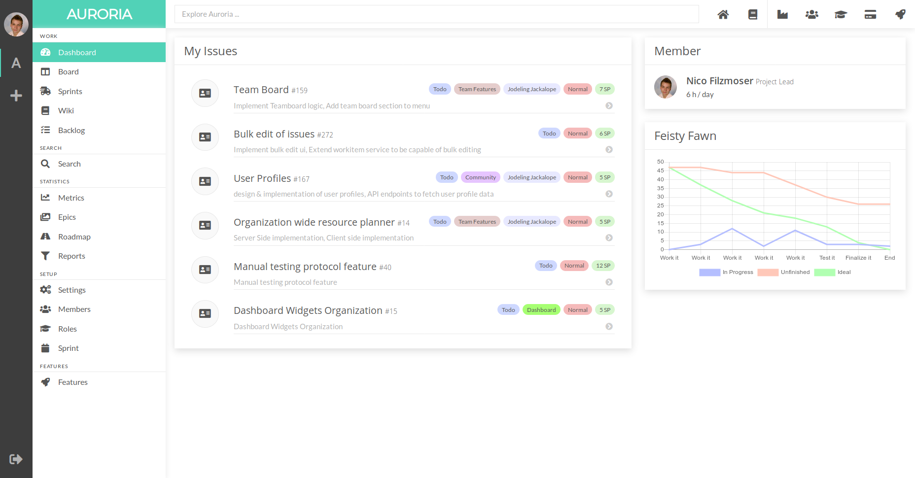Open Metrics in sidebar
This screenshot has width=915, height=478.
99,198
